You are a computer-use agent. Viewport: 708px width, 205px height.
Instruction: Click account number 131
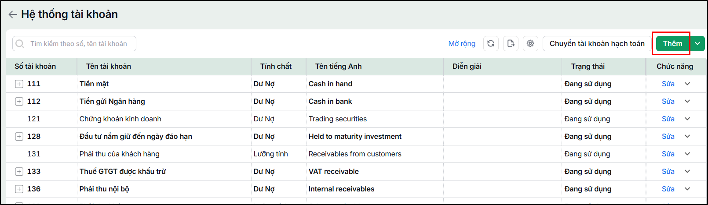[34, 154]
